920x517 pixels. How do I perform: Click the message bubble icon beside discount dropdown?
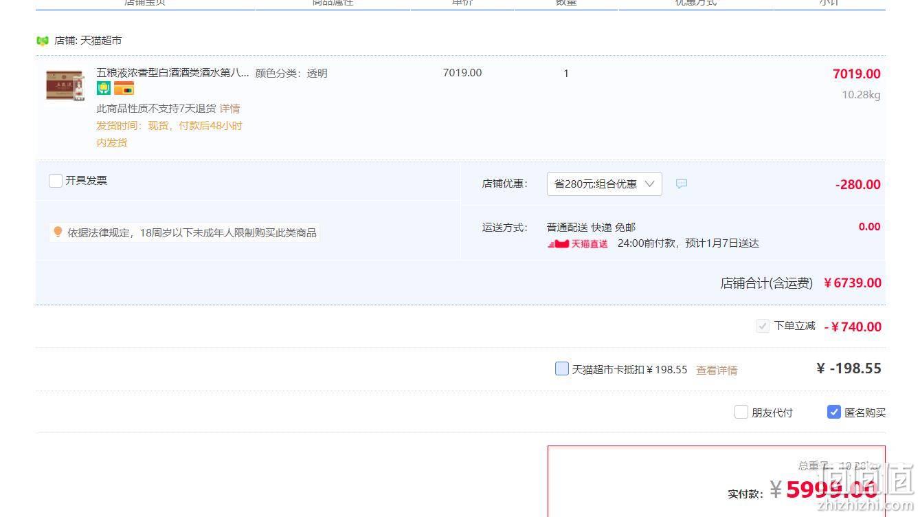point(681,184)
